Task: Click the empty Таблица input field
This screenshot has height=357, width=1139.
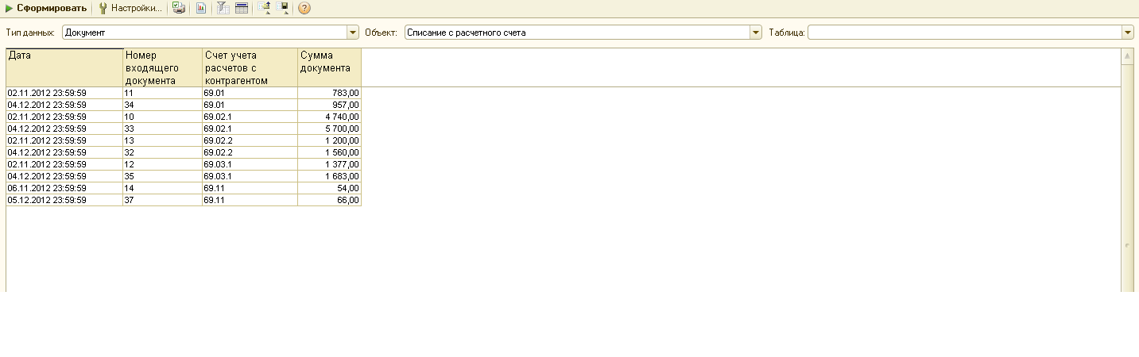Action: point(965,33)
